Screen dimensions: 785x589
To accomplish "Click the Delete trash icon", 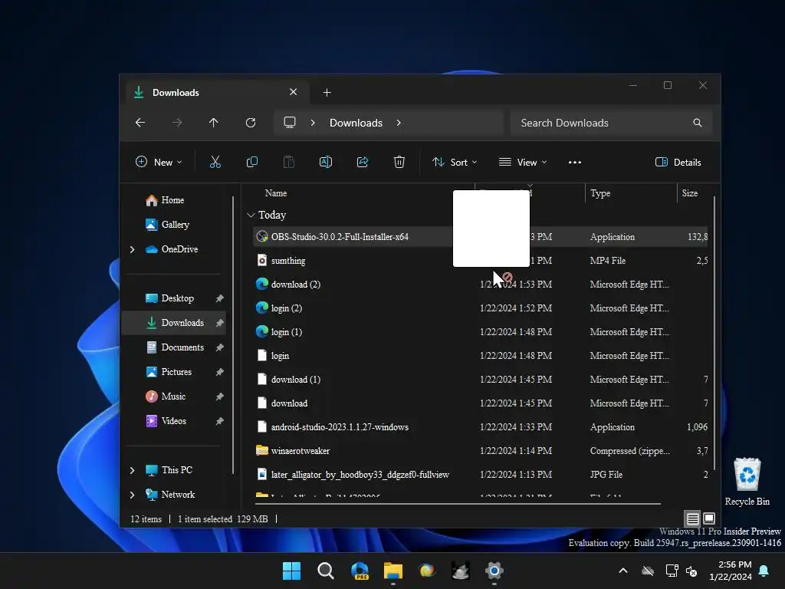I will 399,162.
